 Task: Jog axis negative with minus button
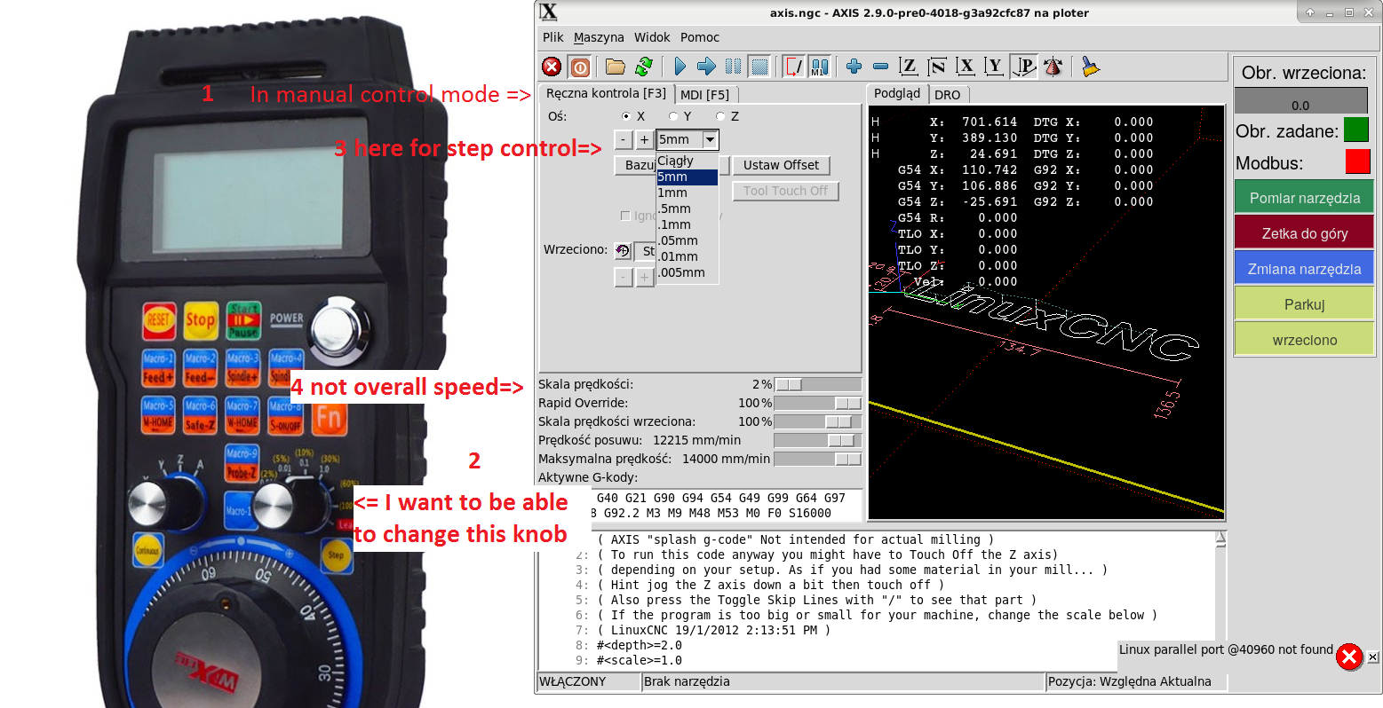coord(624,139)
